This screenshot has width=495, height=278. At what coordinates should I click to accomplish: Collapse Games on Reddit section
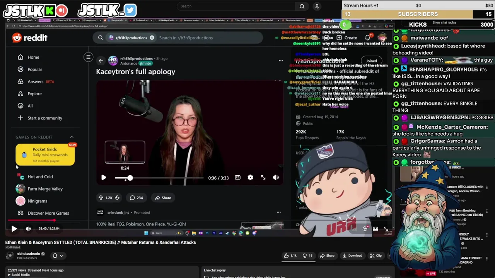[72, 137]
